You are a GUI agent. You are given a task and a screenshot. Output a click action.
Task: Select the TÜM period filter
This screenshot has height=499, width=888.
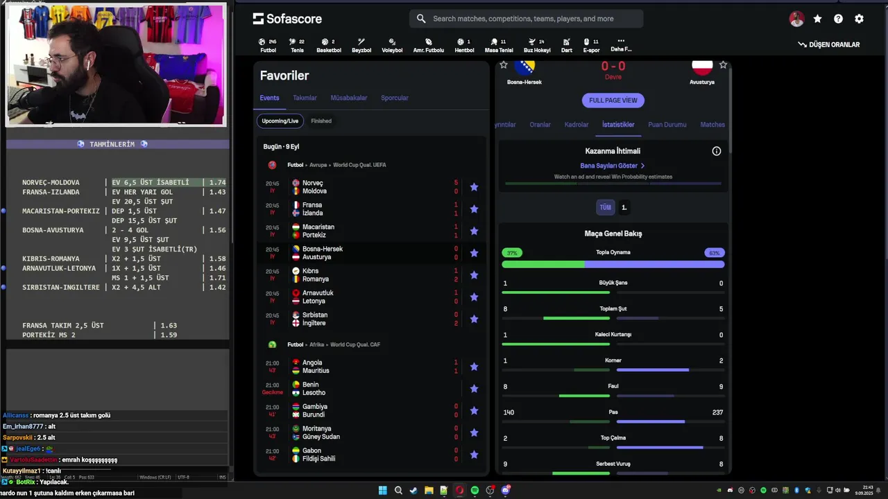pos(606,207)
